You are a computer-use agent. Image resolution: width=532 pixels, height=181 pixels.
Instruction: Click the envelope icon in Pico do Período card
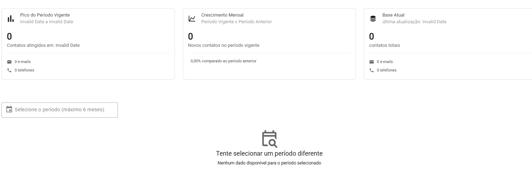[10, 62]
